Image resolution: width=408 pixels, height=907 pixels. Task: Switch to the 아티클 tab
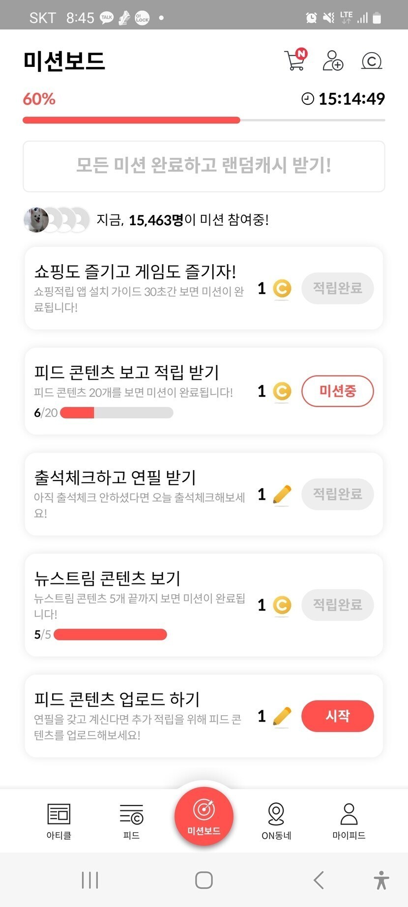[x=59, y=821]
